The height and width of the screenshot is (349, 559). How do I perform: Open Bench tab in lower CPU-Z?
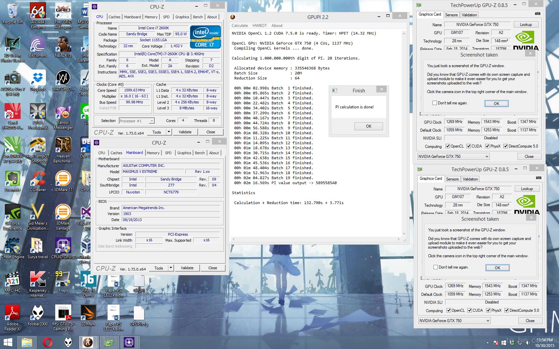coord(200,153)
